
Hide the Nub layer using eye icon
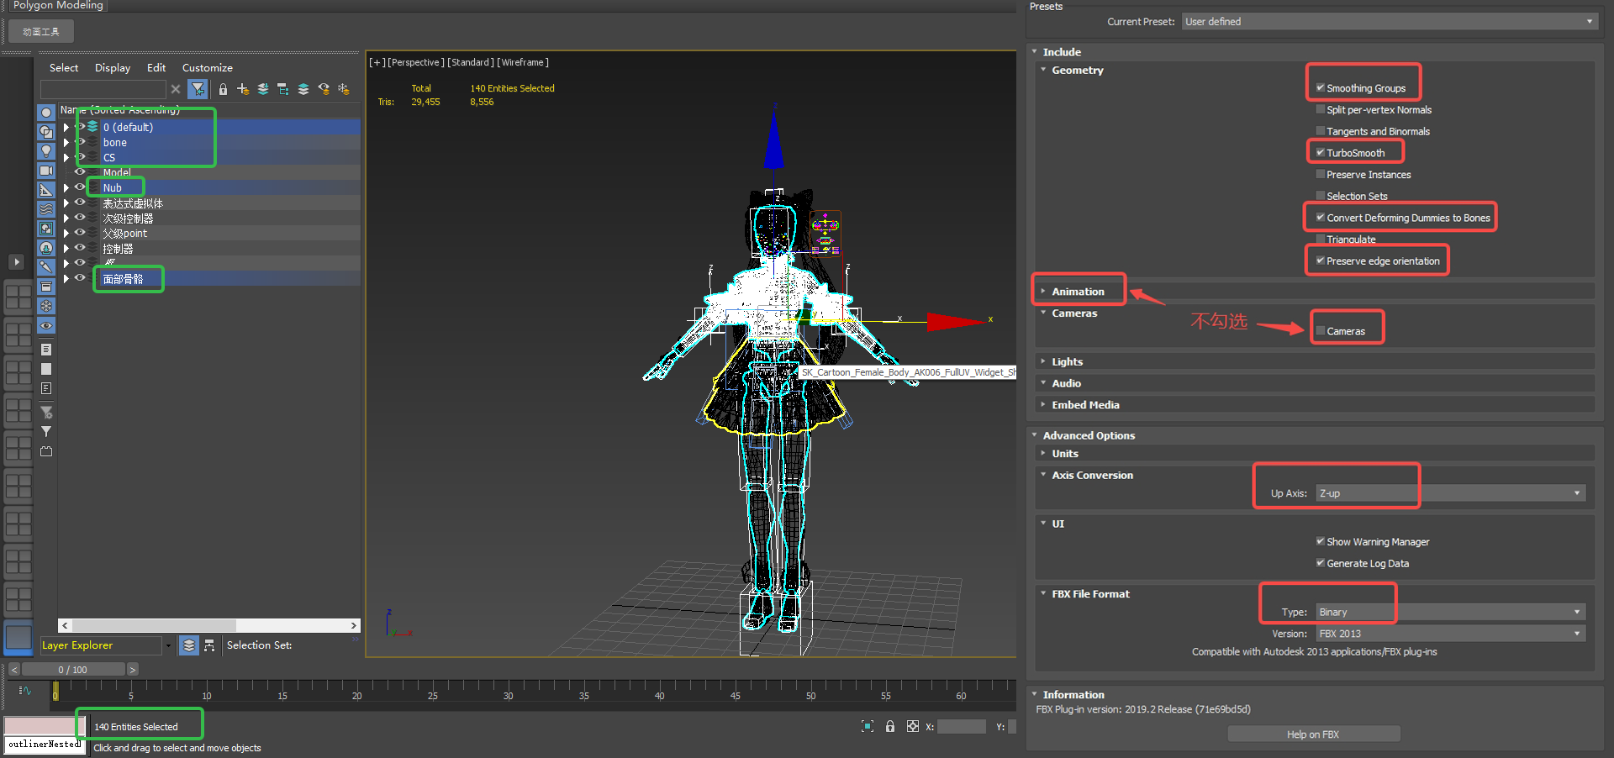[x=80, y=187]
